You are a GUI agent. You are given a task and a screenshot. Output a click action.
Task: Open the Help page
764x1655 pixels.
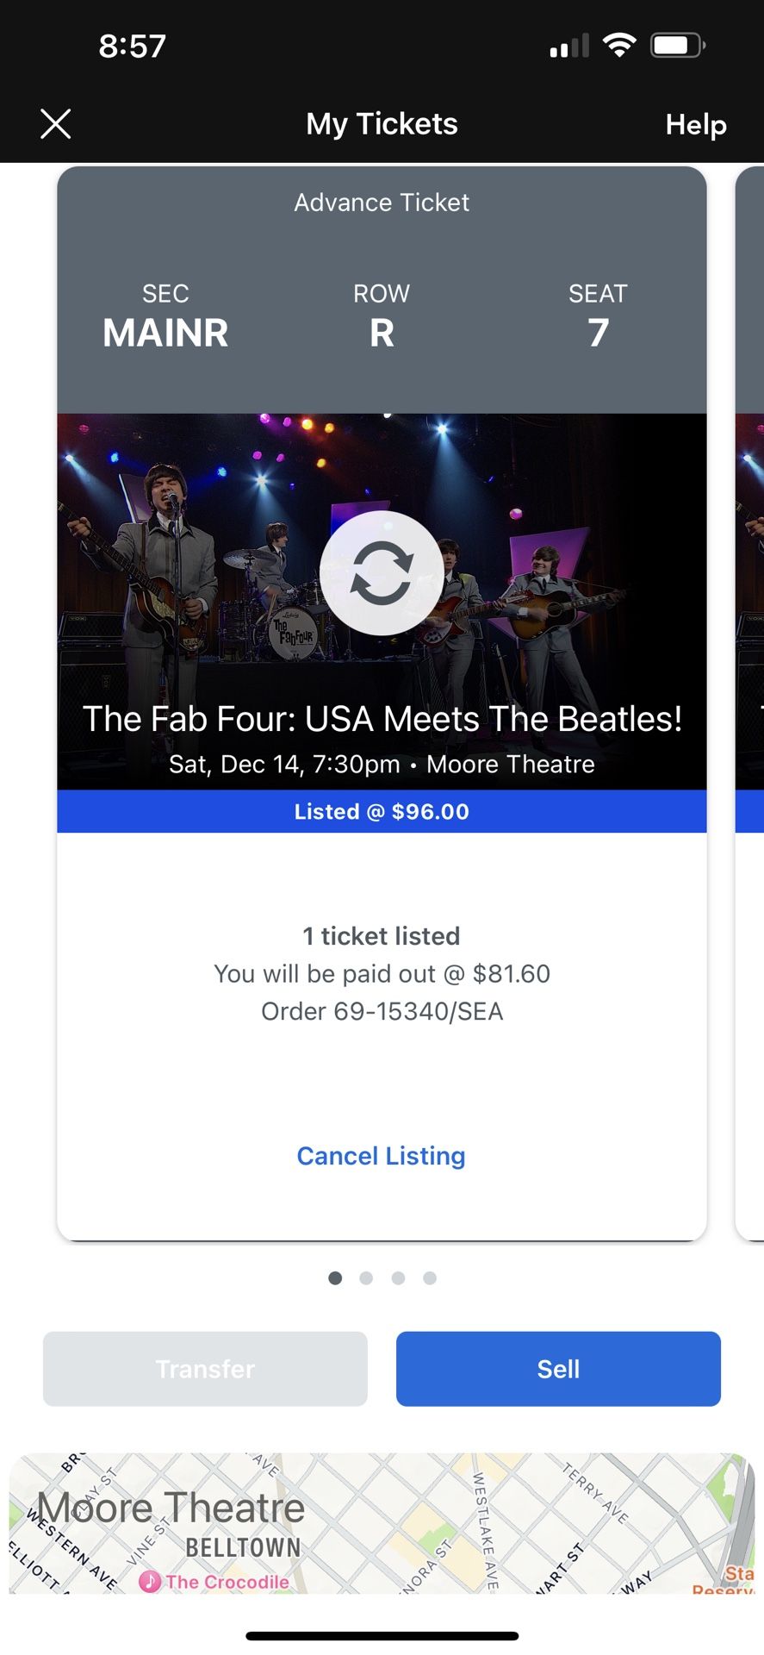(x=695, y=124)
